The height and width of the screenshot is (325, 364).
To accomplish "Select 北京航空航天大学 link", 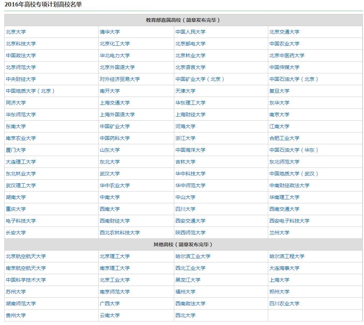I will pos(26,256).
